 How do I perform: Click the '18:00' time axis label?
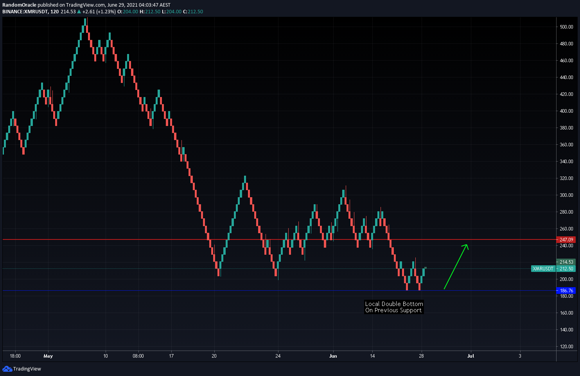coord(15,356)
